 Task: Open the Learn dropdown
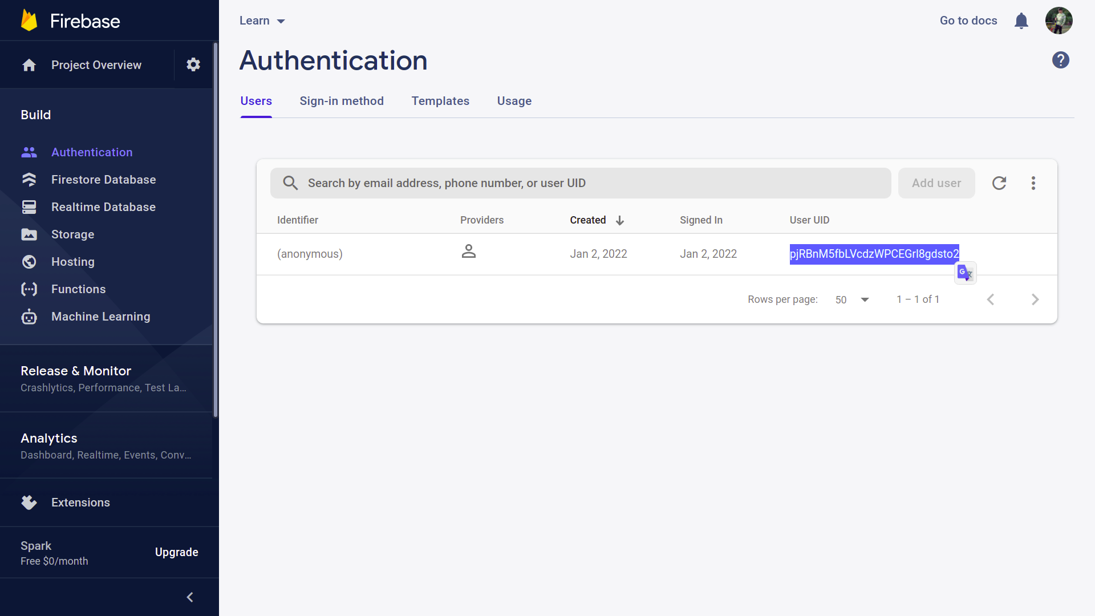point(261,21)
